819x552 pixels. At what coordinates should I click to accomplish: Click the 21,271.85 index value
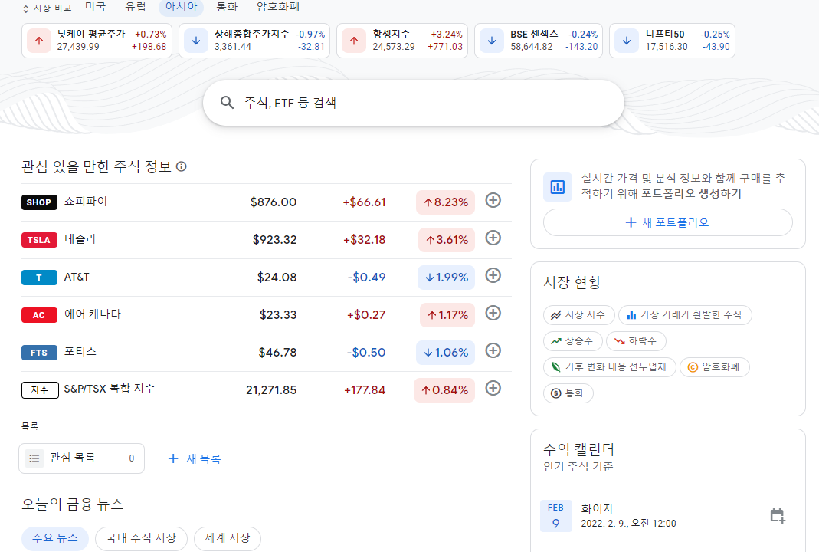pos(271,390)
